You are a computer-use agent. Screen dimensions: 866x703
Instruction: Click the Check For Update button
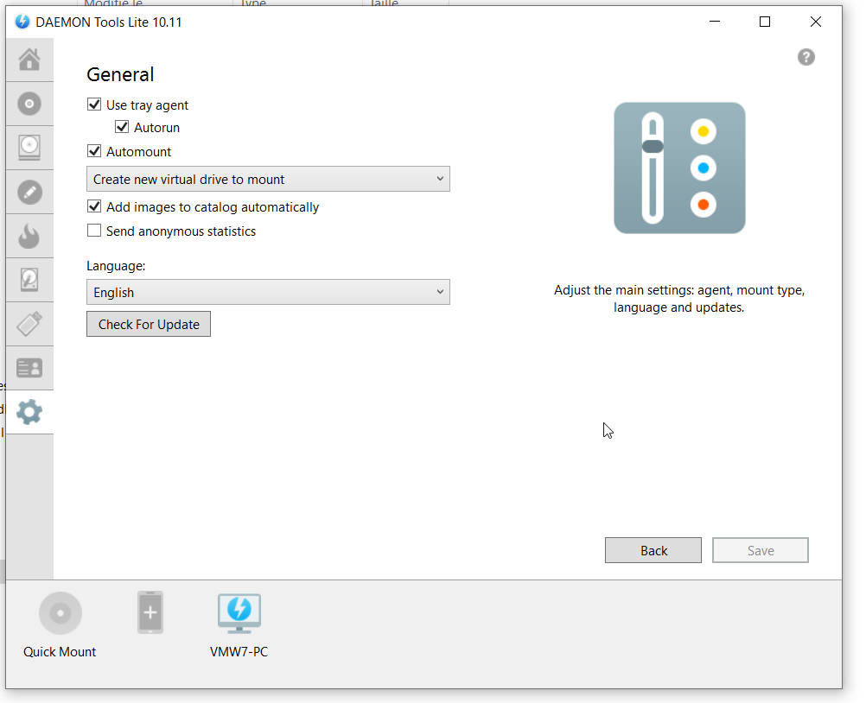coord(149,324)
